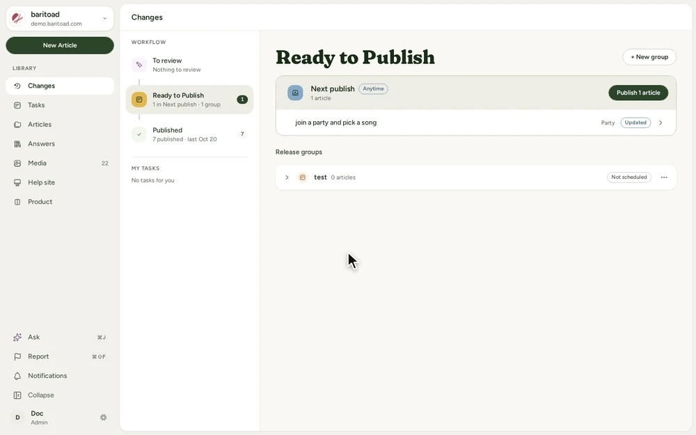Screen dimensions: 696x435
Task: Click the Ask sparkle icon
Action: [x=17, y=338]
